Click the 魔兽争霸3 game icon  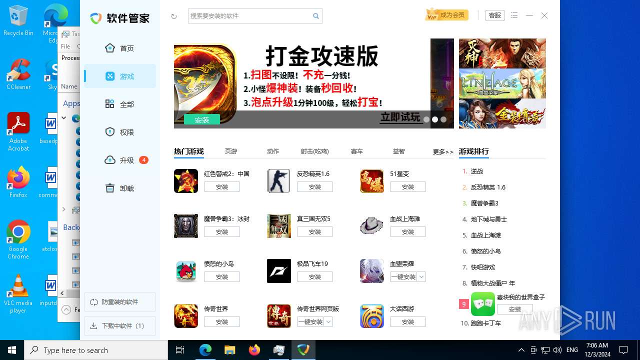[186, 226]
